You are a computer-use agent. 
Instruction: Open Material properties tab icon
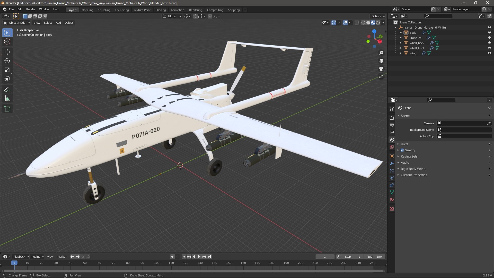point(392,199)
